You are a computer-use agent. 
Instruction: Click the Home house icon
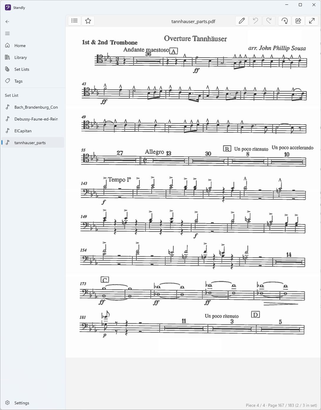click(8, 46)
